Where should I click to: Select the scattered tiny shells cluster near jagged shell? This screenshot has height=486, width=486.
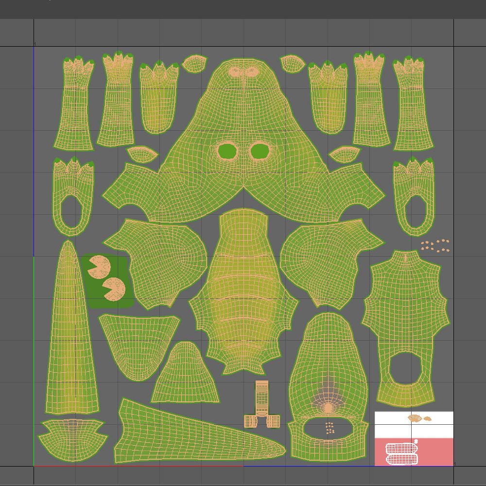click(435, 245)
